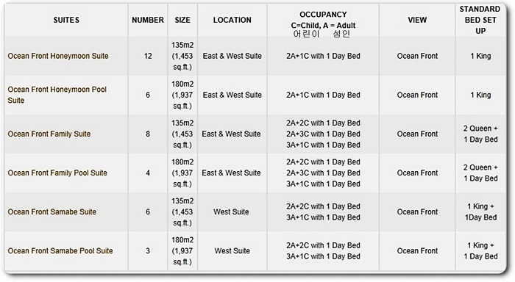The width and height of the screenshot is (515, 282).
Task: Click the 2A+3C occupancy line in Family Pool Suite row
Action: (323, 173)
